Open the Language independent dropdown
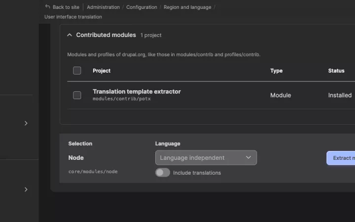 pos(206,158)
